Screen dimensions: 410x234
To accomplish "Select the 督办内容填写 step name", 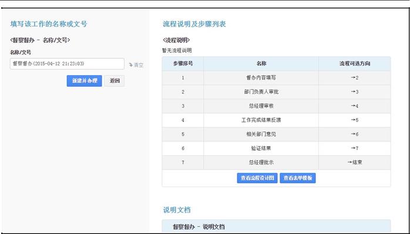I will click(x=261, y=78).
